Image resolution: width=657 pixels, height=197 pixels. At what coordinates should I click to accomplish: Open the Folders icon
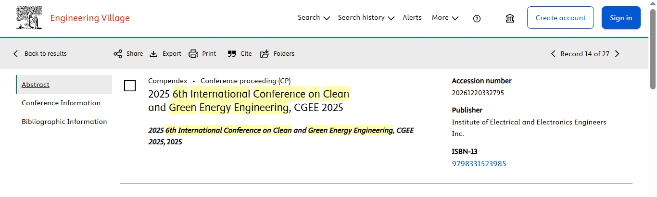point(265,54)
